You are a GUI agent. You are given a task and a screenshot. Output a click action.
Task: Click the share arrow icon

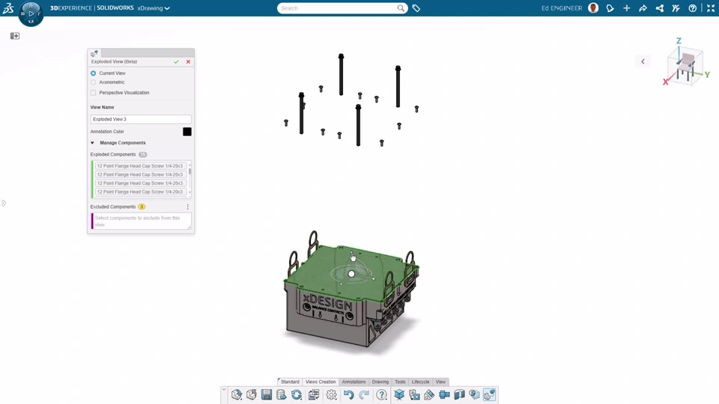[643, 8]
